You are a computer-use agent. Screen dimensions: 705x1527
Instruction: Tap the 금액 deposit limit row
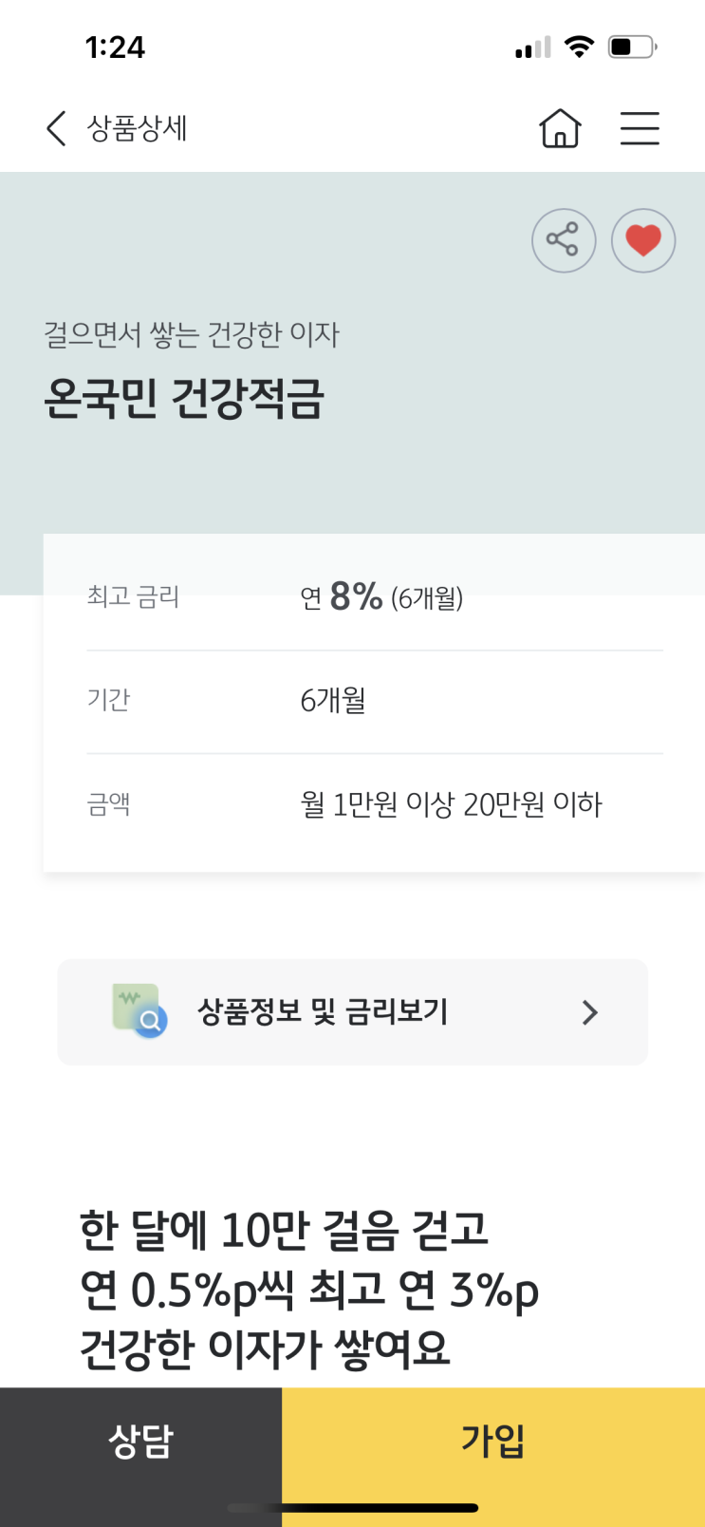(375, 804)
